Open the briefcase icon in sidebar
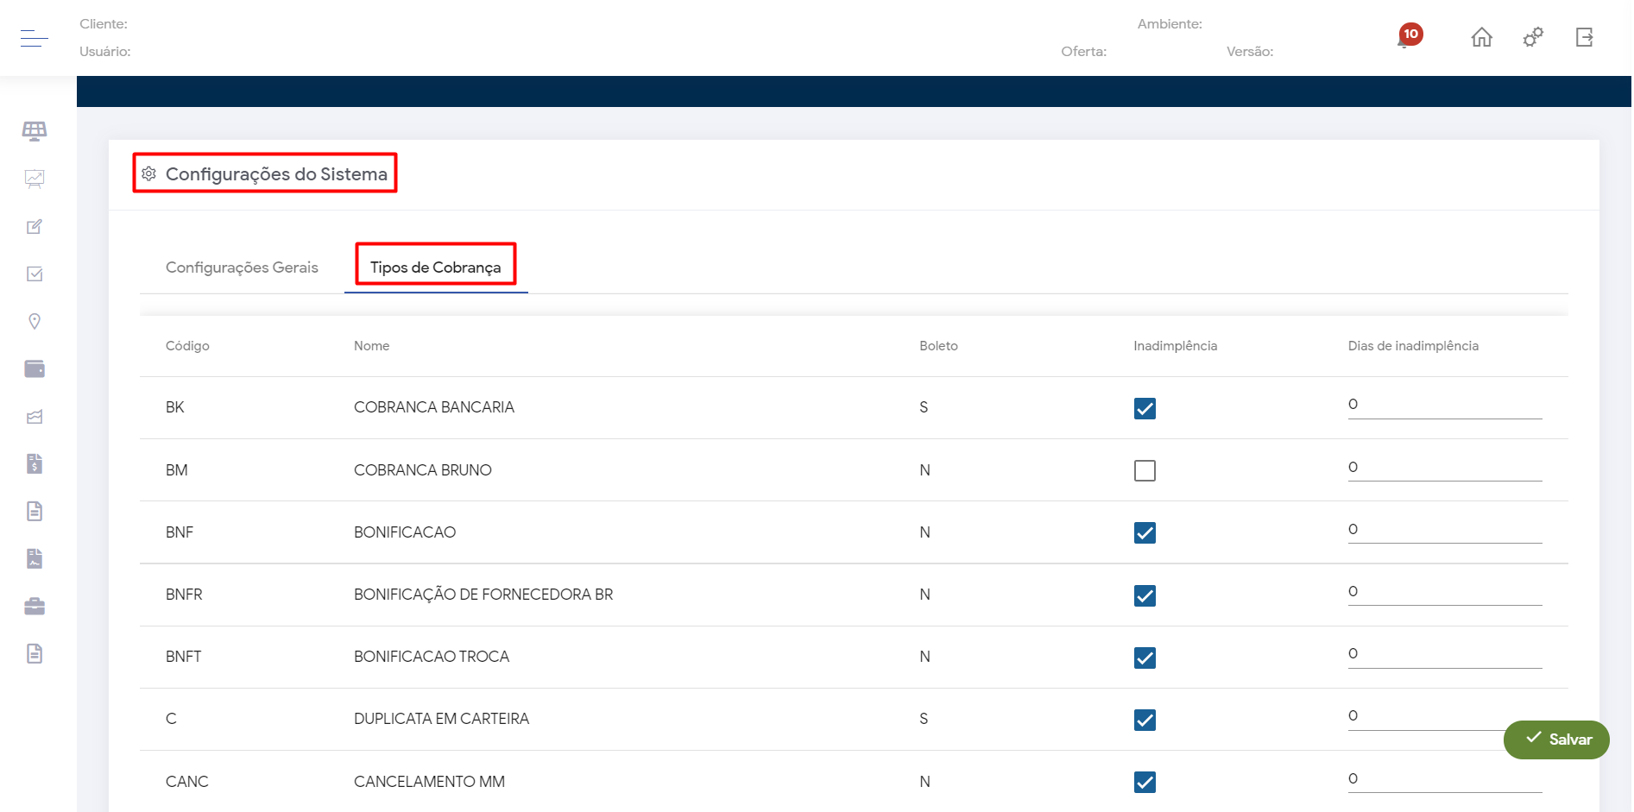Viewport: 1634px width, 812px height. point(35,607)
